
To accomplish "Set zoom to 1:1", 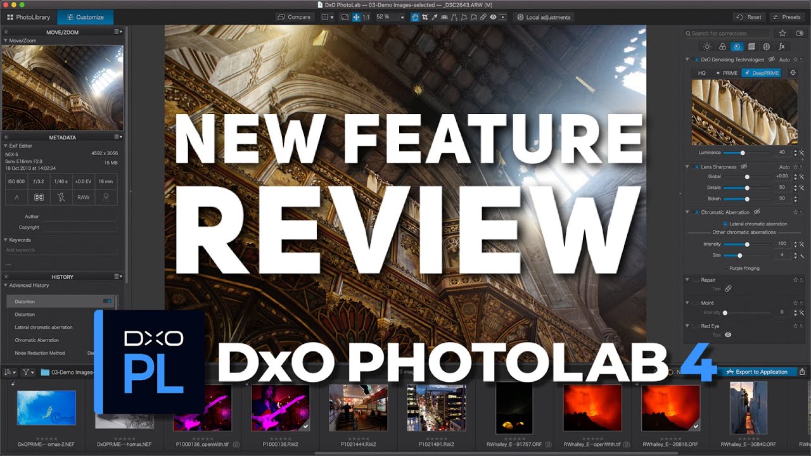I will tap(366, 17).
